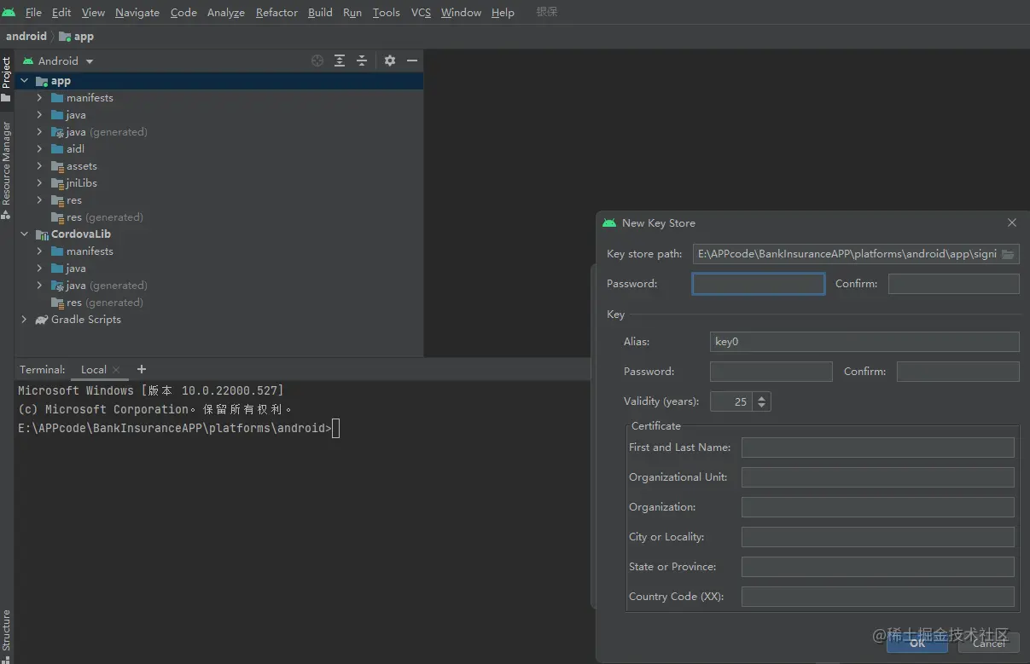Click the Collapse All icon in Project panel

pos(362,61)
